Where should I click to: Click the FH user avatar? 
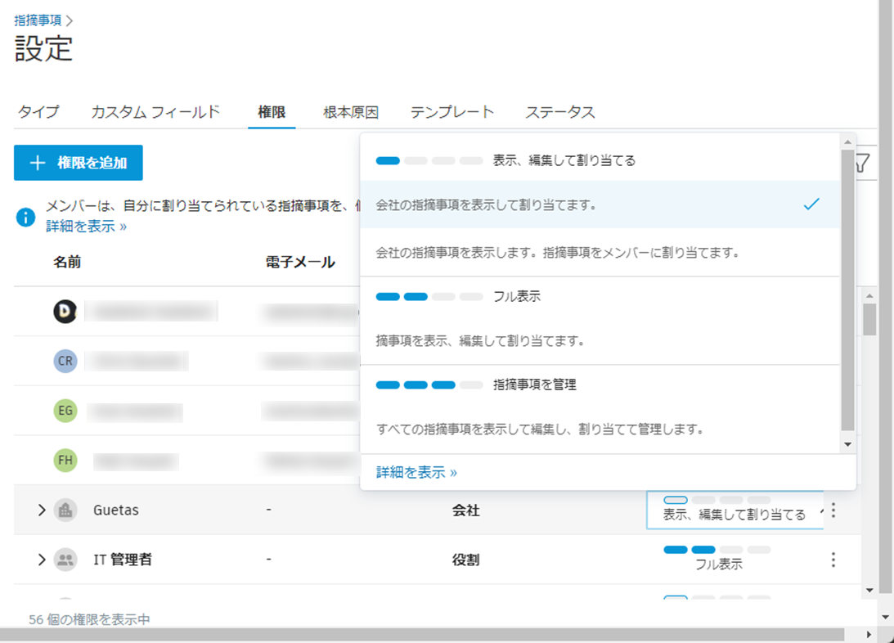tap(65, 461)
